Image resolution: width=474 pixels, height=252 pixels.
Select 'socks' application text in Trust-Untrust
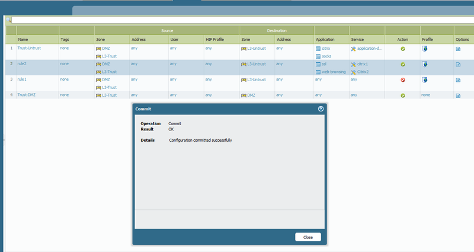(x=326, y=56)
